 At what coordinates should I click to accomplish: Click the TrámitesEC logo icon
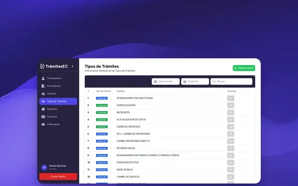point(42,66)
